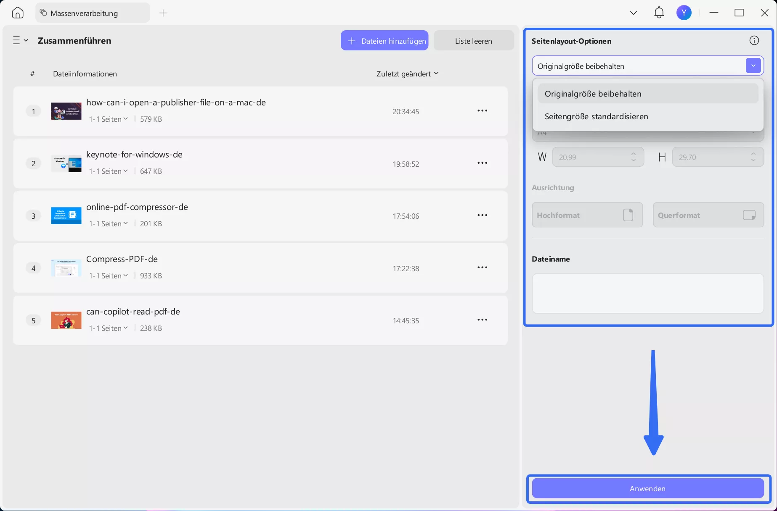
Task: Open thumbnail of online-pdf-compressor-de
Action: (66, 216)
